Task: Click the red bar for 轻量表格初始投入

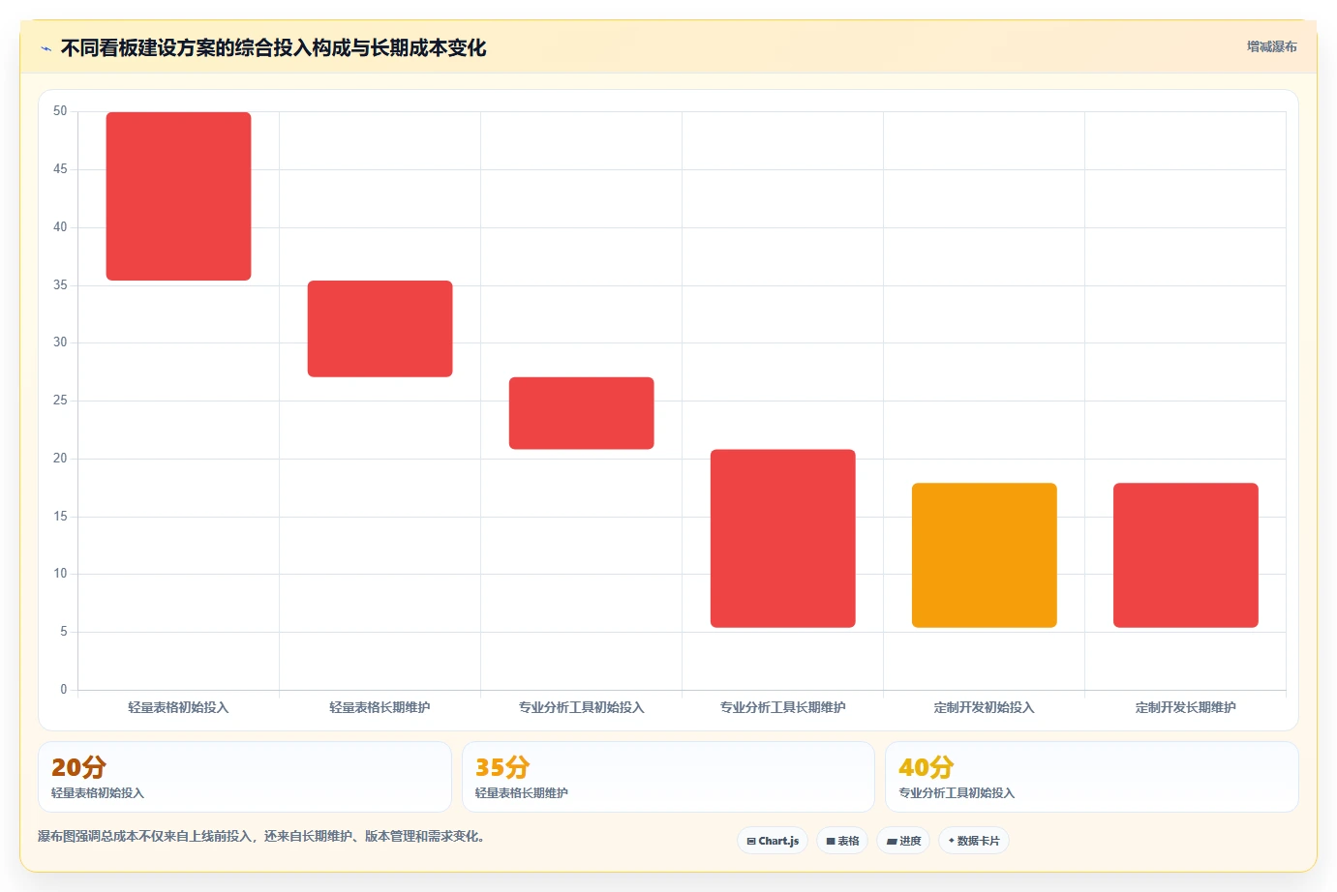Action: tap(178, 196)
